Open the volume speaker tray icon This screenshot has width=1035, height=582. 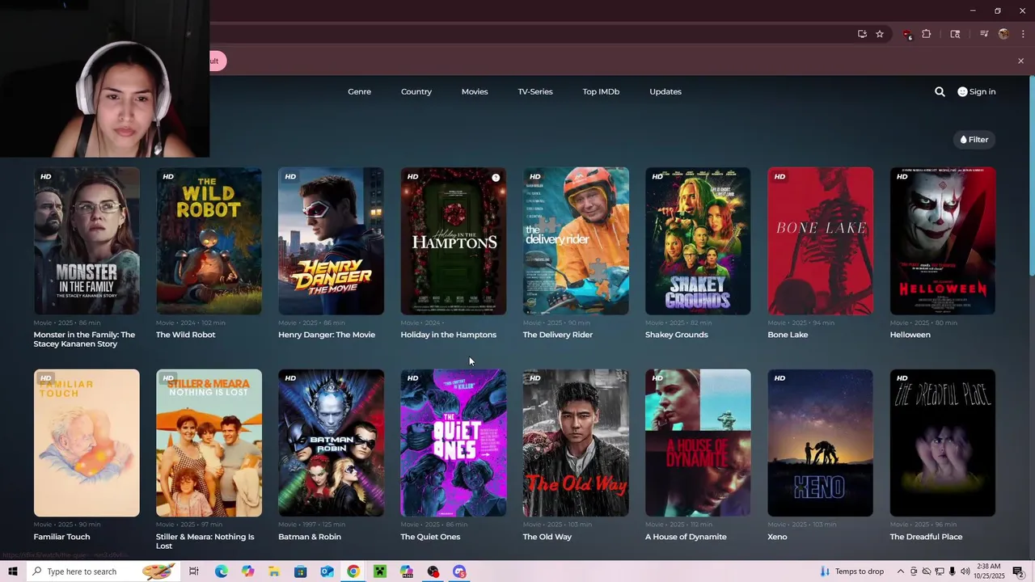pyautogui.click(x=965, y=571)
